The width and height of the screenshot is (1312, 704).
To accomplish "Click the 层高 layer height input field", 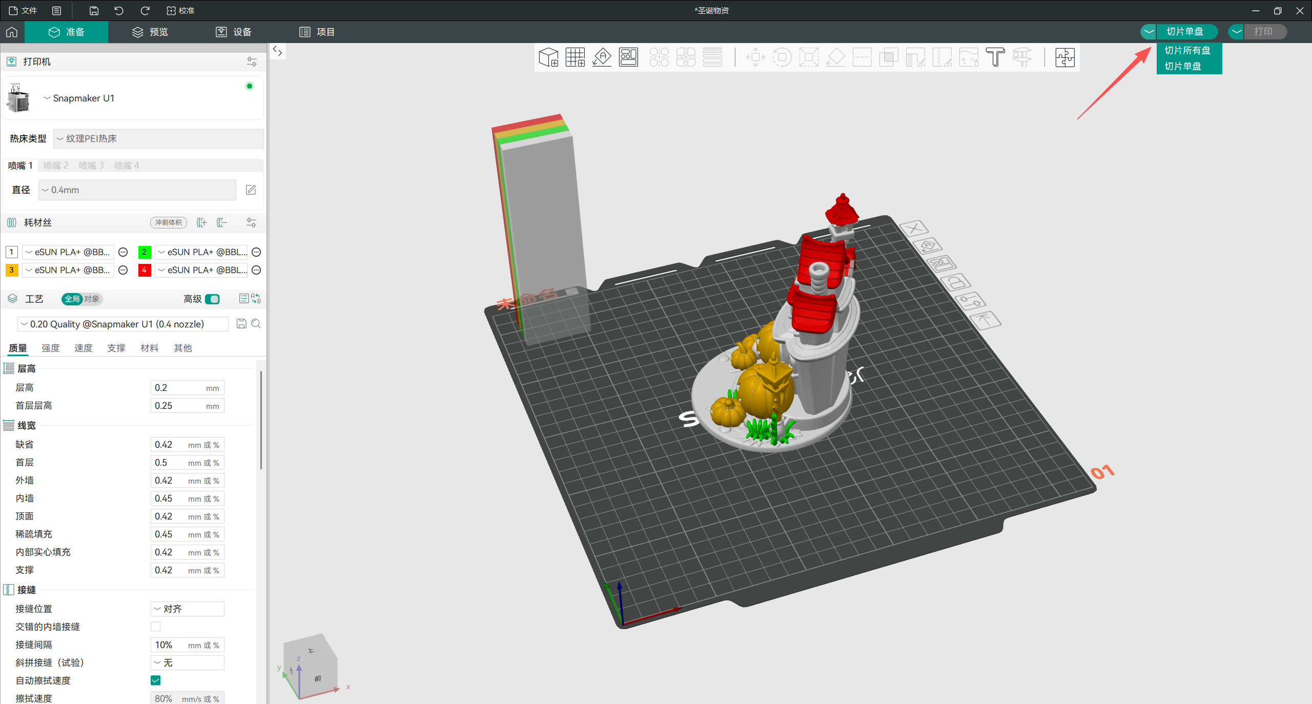I will pyautogui.click(x=179, y=388).
